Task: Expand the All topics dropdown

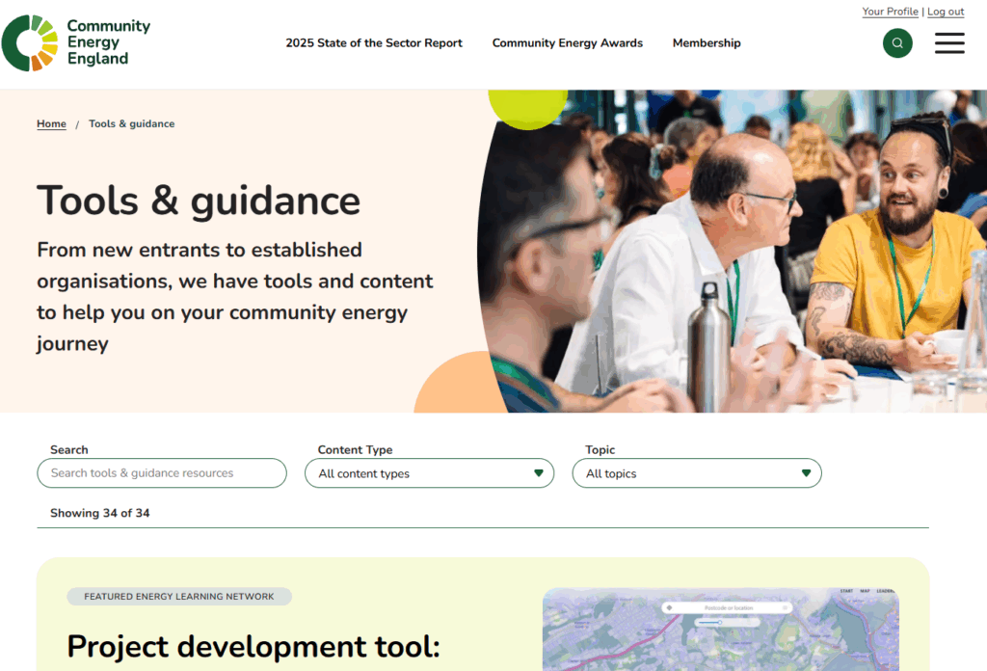Action: [x=696, y=473]
